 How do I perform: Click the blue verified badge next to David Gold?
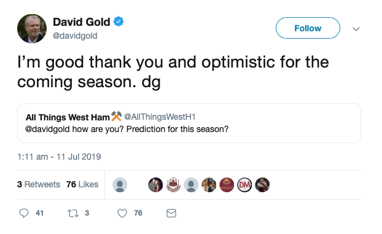click(119, 21)
